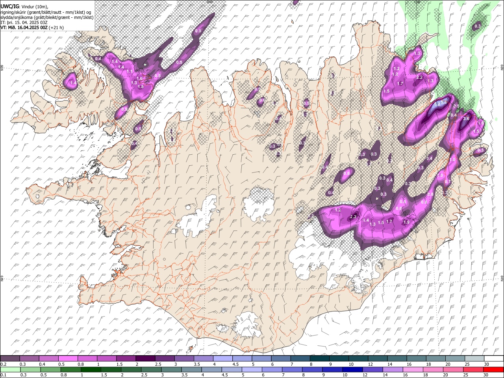Viewport: 504px width, 378px height.
Task: Click the '1.9' precipitation value on the map
Action: click(x=407, y=222)
